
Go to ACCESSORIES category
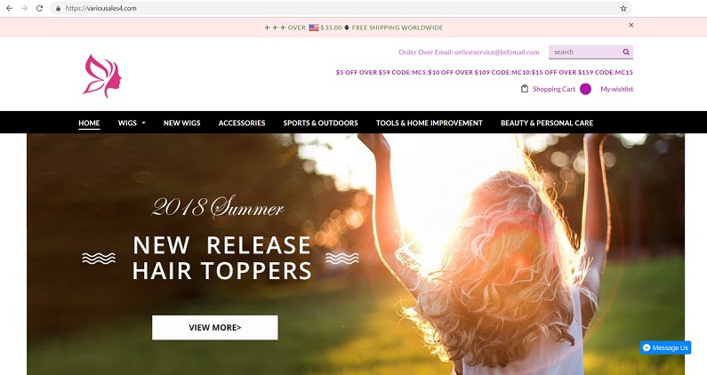point(242,123)
